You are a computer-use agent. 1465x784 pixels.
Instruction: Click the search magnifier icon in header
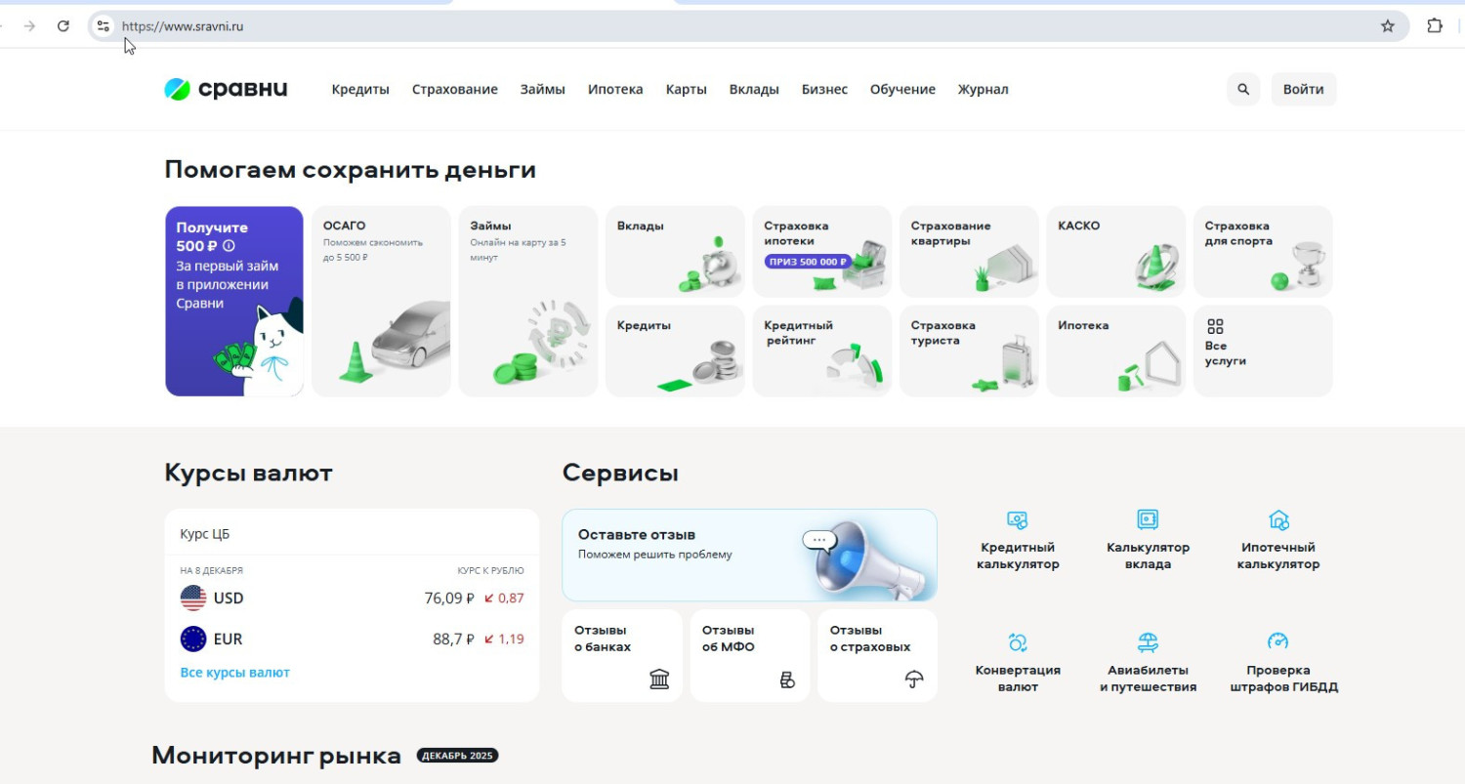click(x=1242, y=89)
